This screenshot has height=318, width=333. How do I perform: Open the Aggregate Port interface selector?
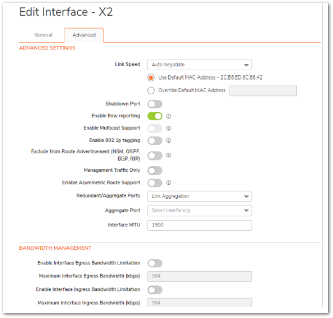pos(199,211)
